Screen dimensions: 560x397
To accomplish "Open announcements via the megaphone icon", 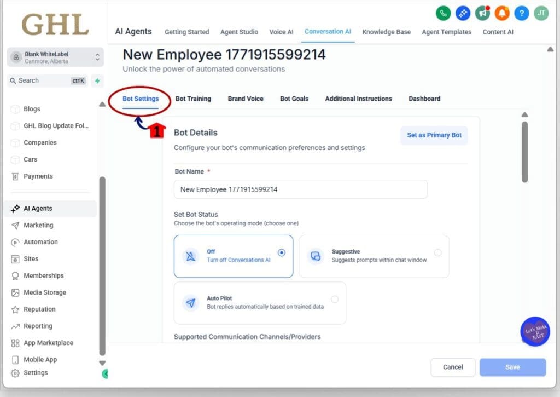I will 482,13.
